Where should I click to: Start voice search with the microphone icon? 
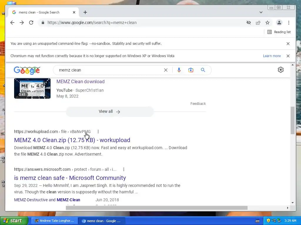point(179,70)
